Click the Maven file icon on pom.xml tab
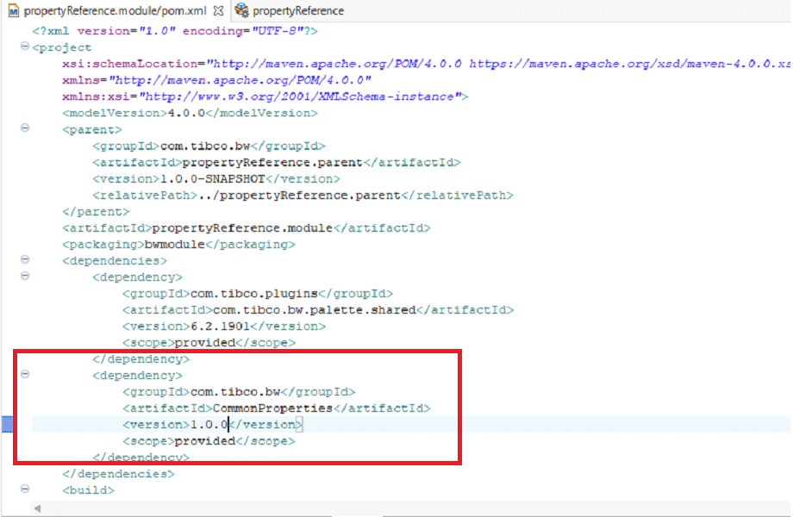 pos(14,11)
